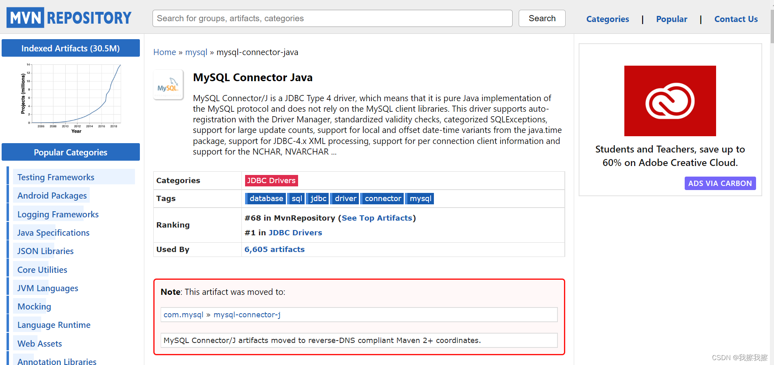Image resolution: width=774 pixels, height=365 pixels.
Task: Click the MVN Repository logo
Action: click(69, 18)
